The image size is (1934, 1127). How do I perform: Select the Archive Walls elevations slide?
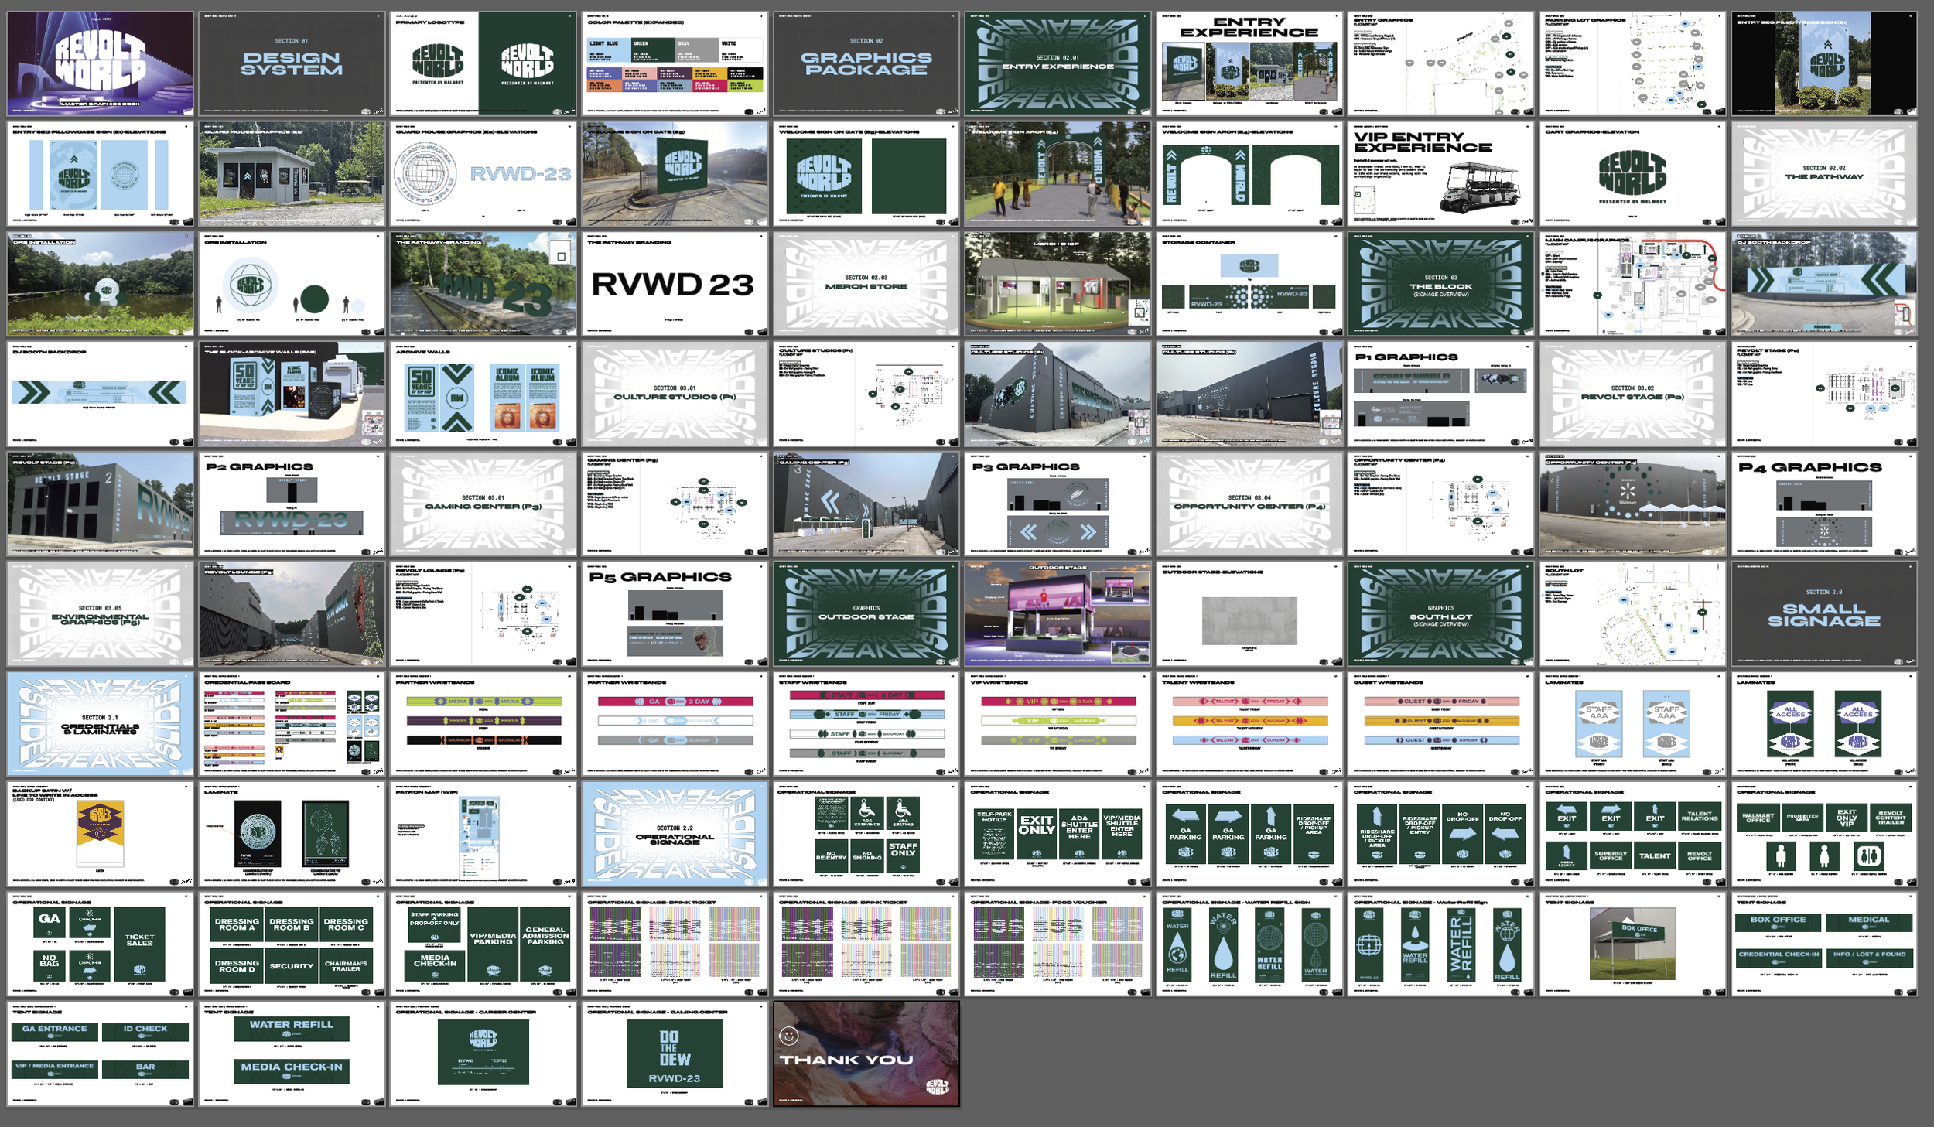point(483,394)
